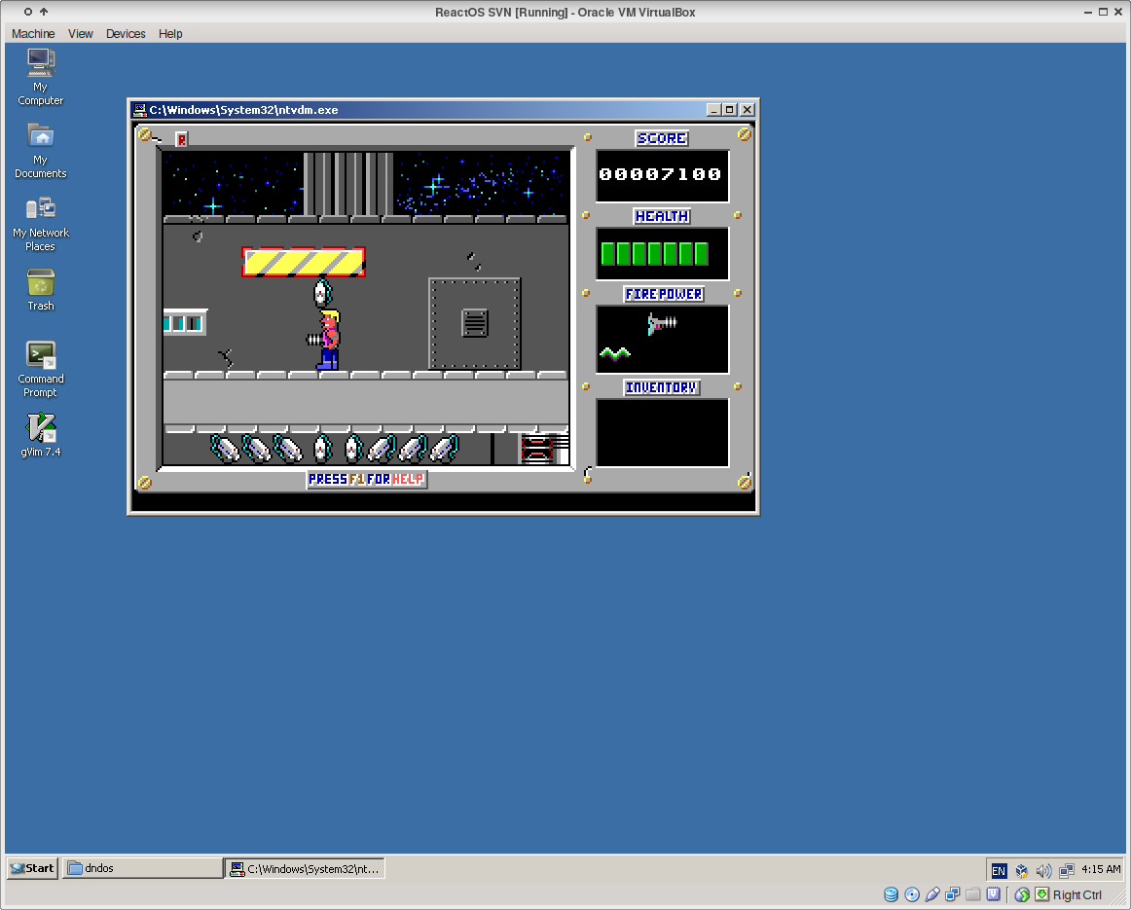Select the Trash desktop icon
The height and width of the screenshot is (910, 1131).
pyautogui.click(x=41, y=290)
